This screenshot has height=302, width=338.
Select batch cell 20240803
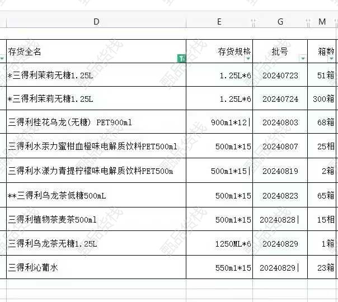(x=280, y=122)
